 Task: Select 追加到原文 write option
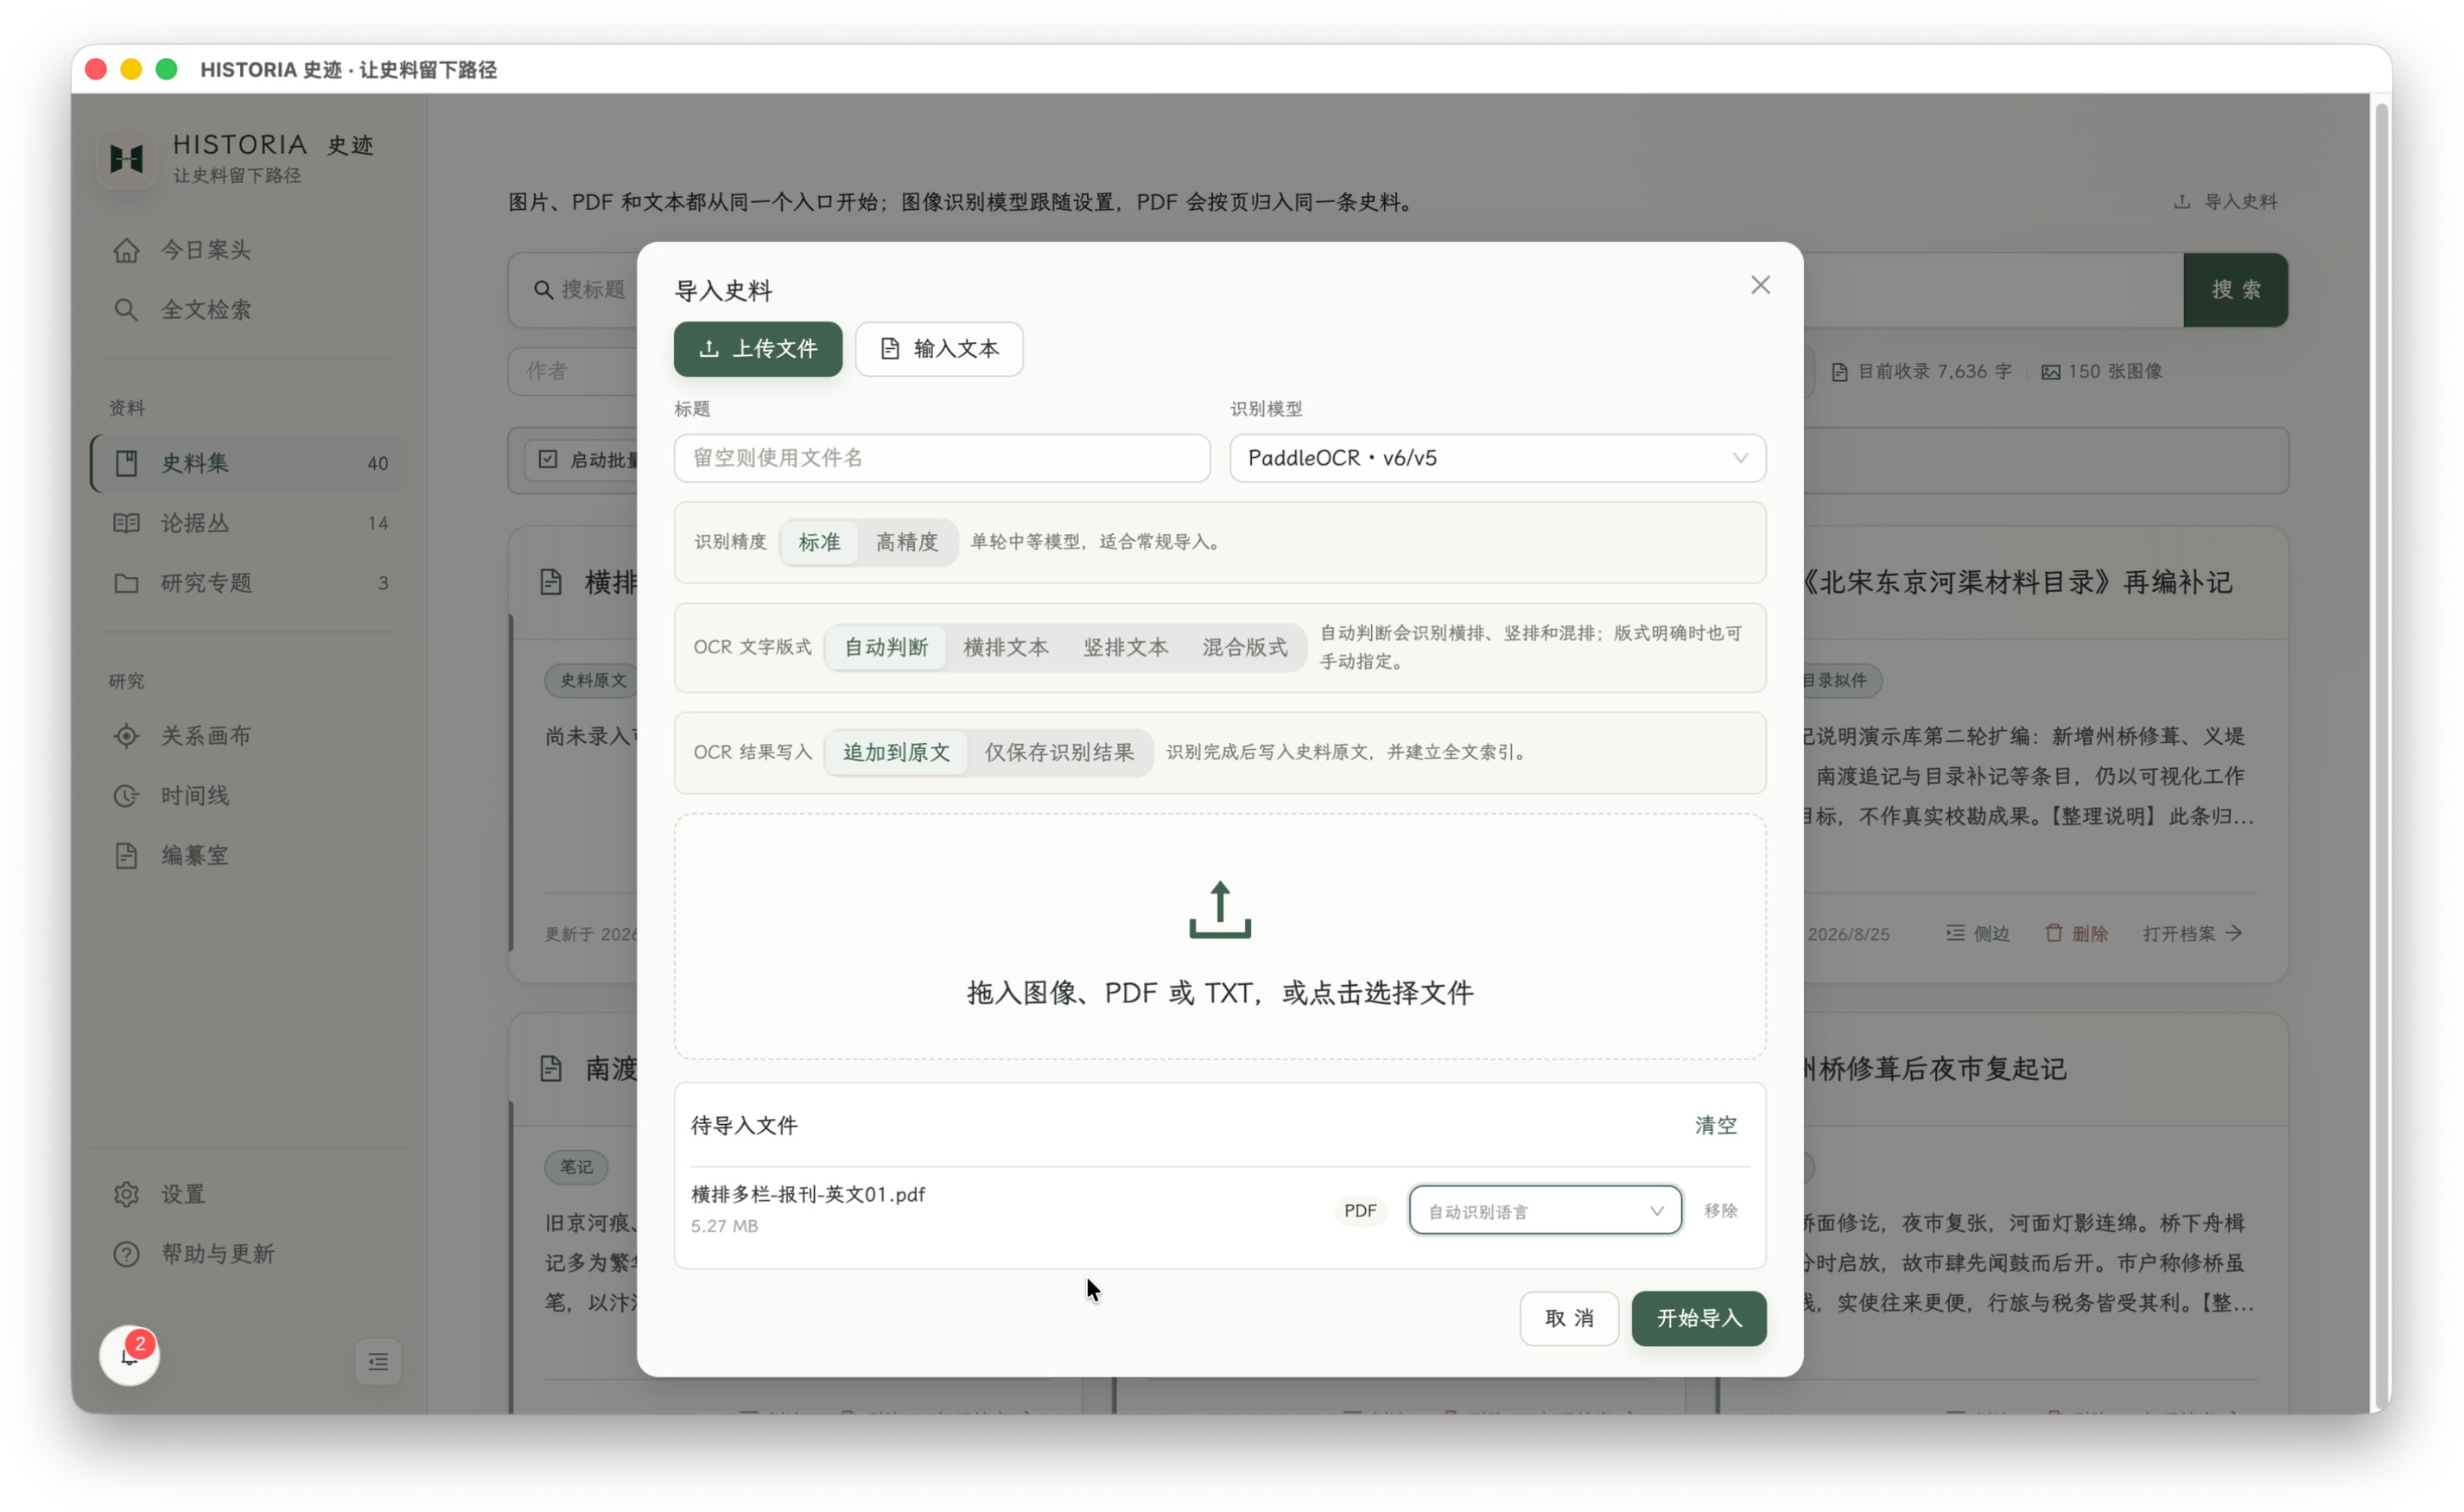(x=896, y=752)
